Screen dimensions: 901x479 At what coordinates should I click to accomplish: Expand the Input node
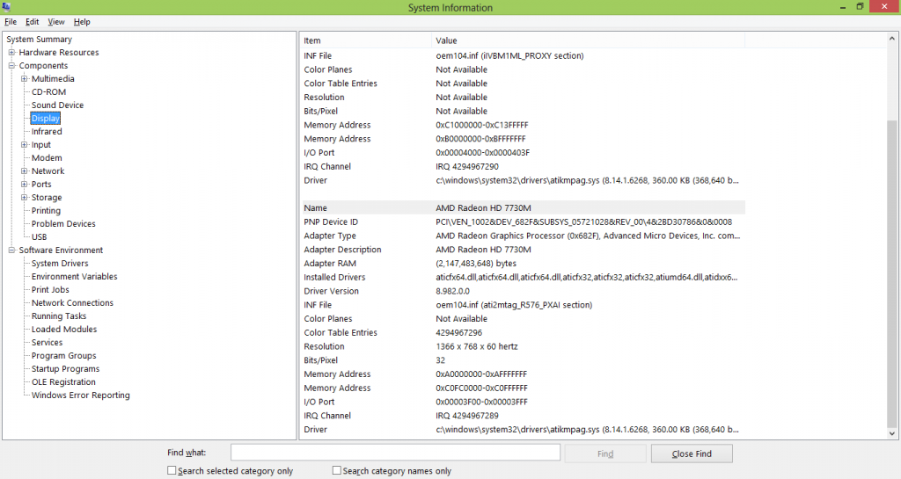pyautogui.click(x=24, y=144)
